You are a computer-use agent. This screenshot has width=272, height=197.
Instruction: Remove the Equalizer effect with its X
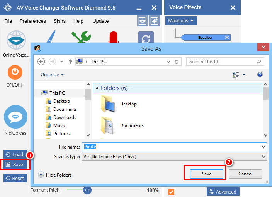227,37
